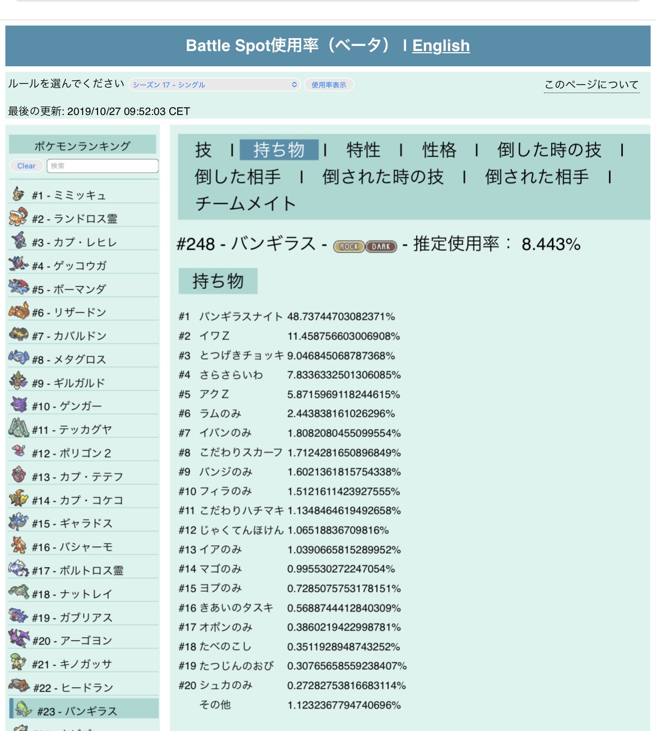The image size is (656, 731).
Task: Open the 特性 tab
Action: tap(363, 150)
